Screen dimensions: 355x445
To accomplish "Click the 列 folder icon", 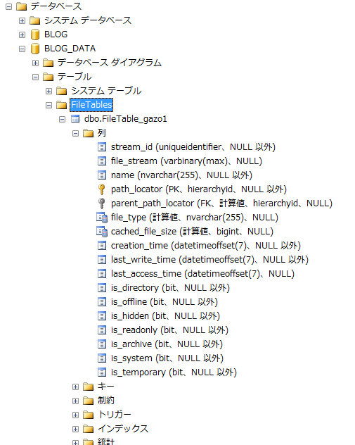I will point(88,133).
